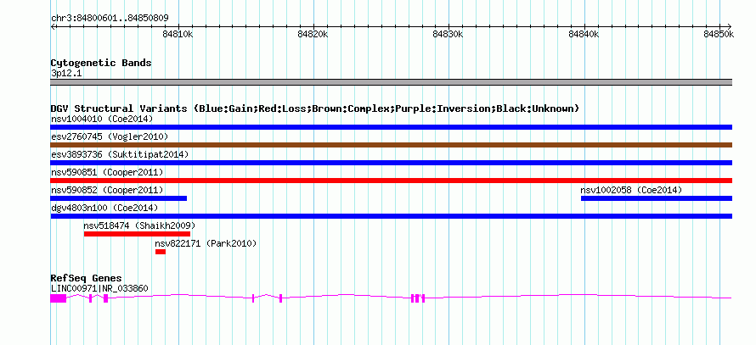The image size is (756, 345).
Task: Click the small nsv822171 (Park2010) red bar
Action: click(x=161, y=252)
